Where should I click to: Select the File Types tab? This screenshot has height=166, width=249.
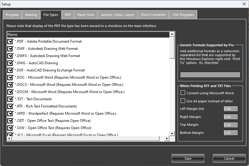[51, 15]
